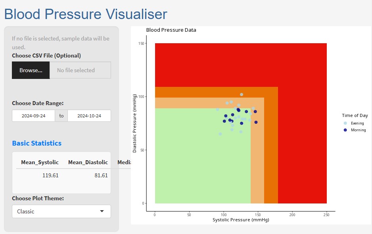
Task: Click the lowest-left evening point near 65
Action: (220, 134)
